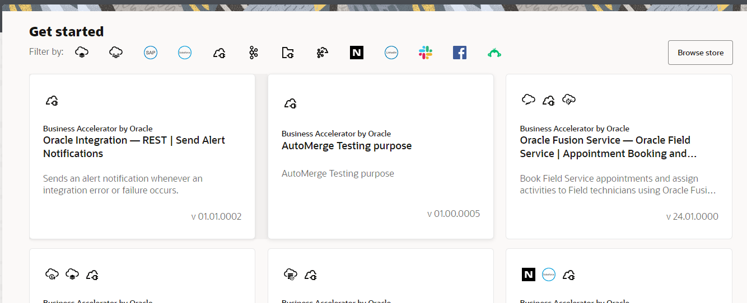The width and height of the screenshot is (747, 303).
Task: Click 'Business Accelerator by Oracle' on Send Alert card
Action: coord(98,129)
